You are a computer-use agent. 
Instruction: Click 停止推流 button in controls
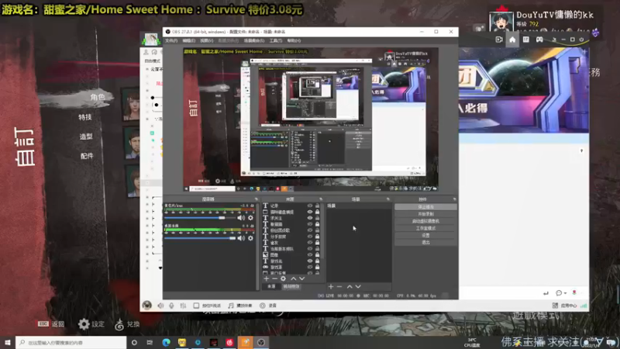point(425,207)
